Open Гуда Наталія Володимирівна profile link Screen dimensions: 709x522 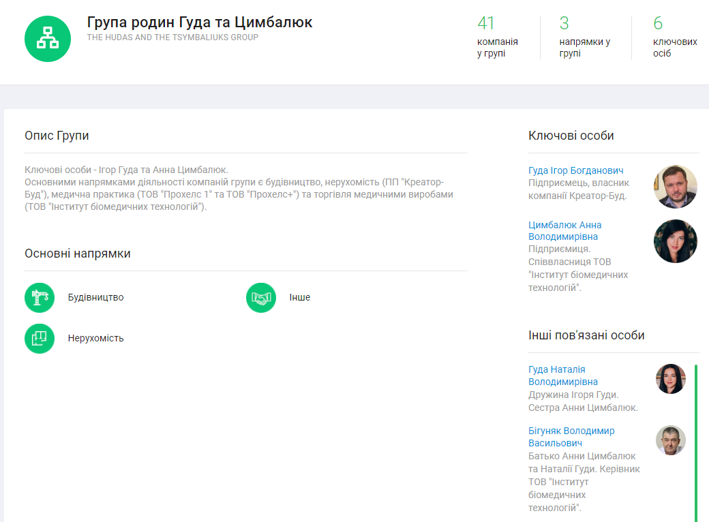[x=562, y=375]
